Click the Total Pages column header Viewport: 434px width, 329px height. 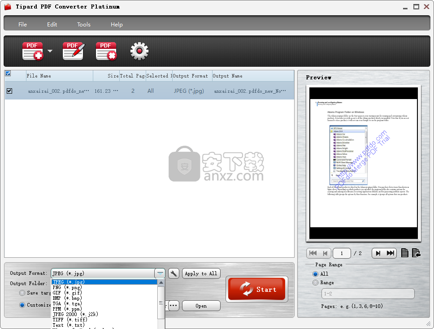133,76
